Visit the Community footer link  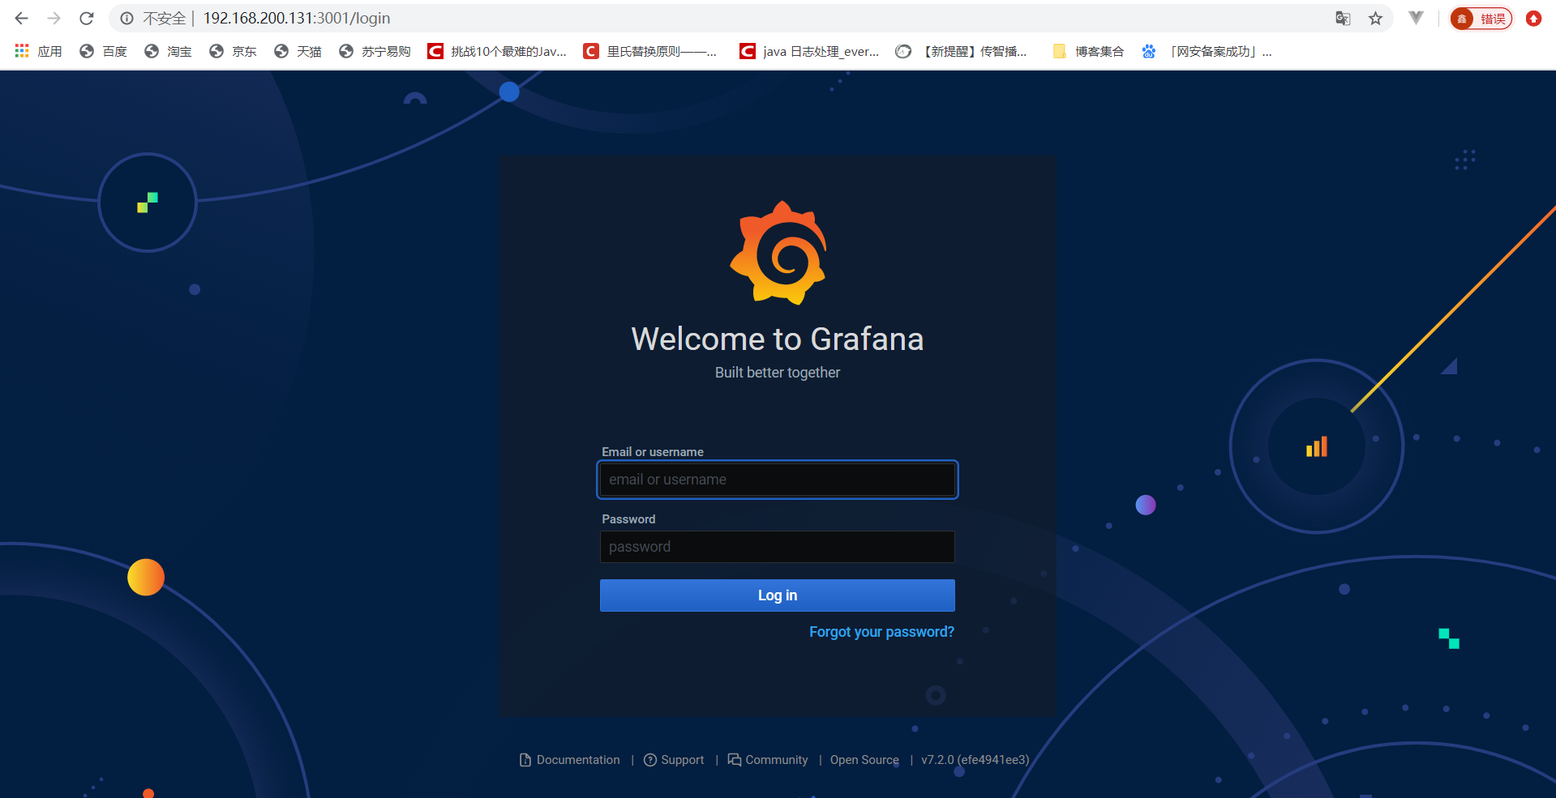tap(776, 760)
